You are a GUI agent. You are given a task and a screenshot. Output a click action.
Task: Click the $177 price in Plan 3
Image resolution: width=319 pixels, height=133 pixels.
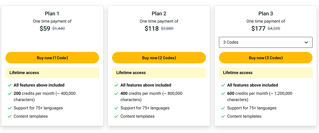(x=258, y=29)
